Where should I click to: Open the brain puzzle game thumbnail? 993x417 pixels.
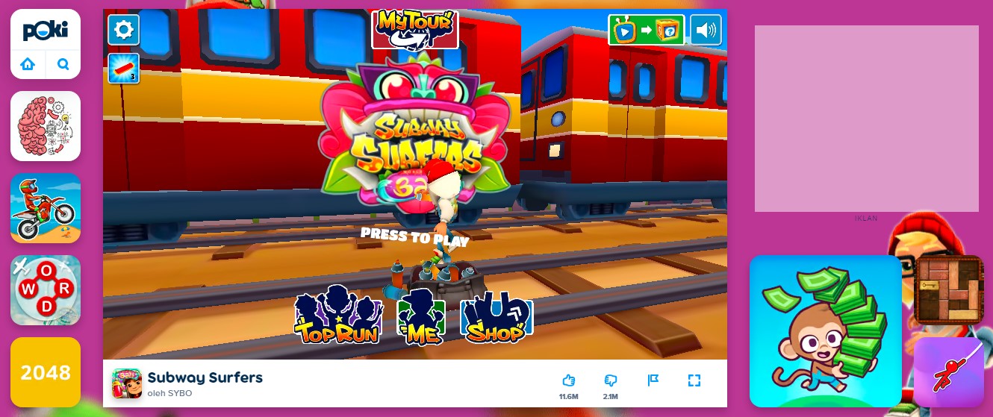point(46,126)
